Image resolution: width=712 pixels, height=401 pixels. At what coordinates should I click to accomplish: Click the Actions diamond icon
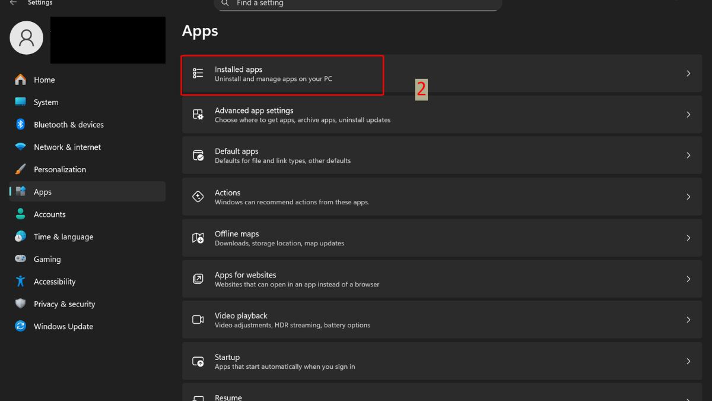pyautogui.click(x=198, y=197)
